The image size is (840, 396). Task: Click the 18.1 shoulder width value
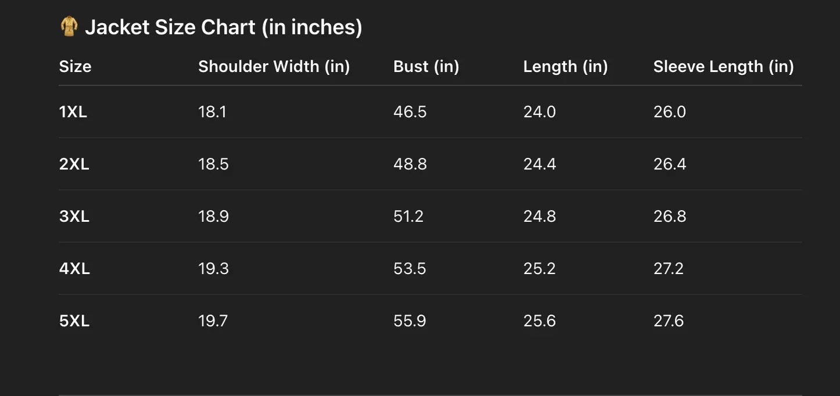click(212, 112)
